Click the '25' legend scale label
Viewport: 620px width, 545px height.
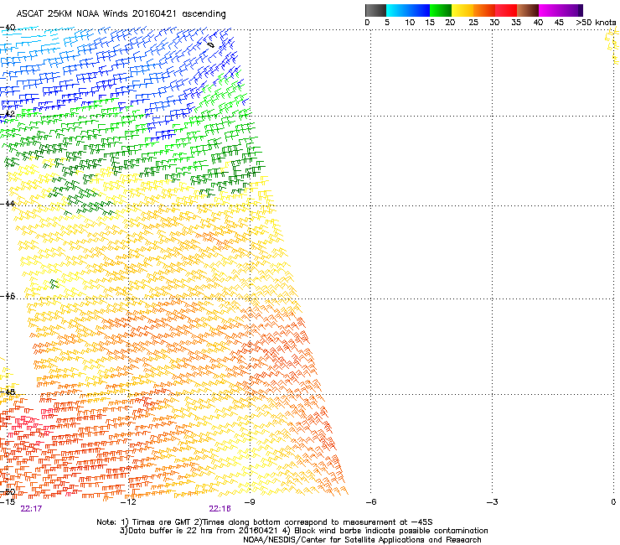pyautogui.click(x=473, y=23)
